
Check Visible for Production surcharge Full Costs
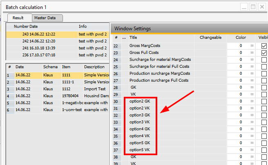pyautogui.click(x=264, y=80)
